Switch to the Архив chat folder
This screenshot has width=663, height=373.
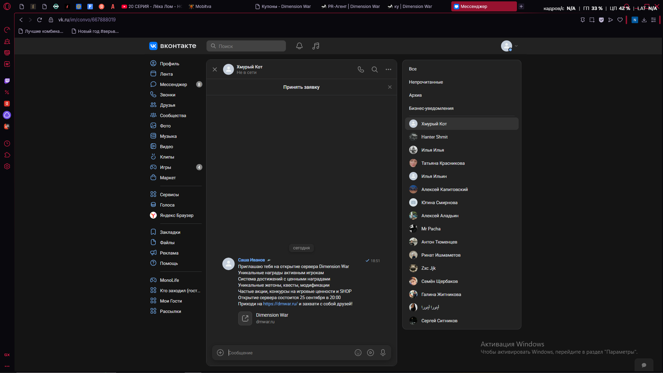coord(415,95)
